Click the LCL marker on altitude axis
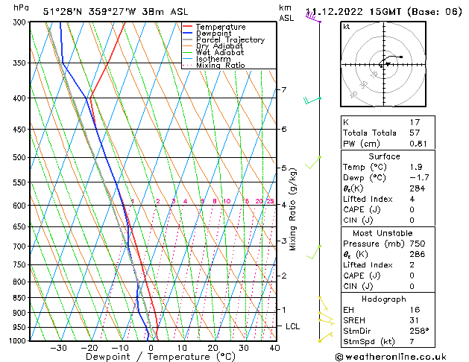The height and width of the screenshot is (362, 469). [293, 326]
